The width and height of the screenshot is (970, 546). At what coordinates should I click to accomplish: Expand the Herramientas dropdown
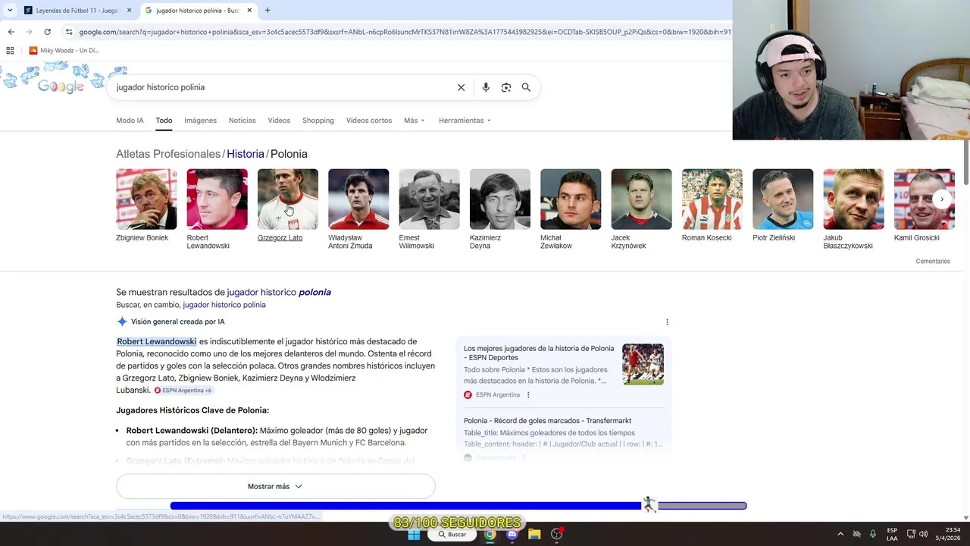465,121
